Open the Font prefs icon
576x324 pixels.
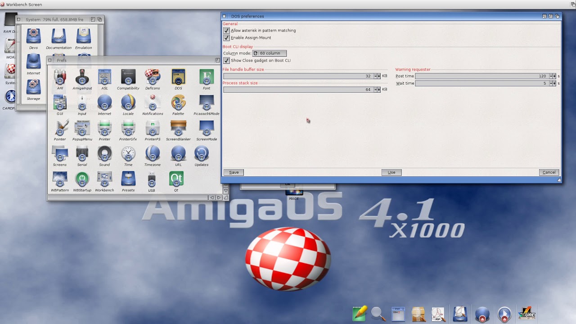(x=207, y=77)
